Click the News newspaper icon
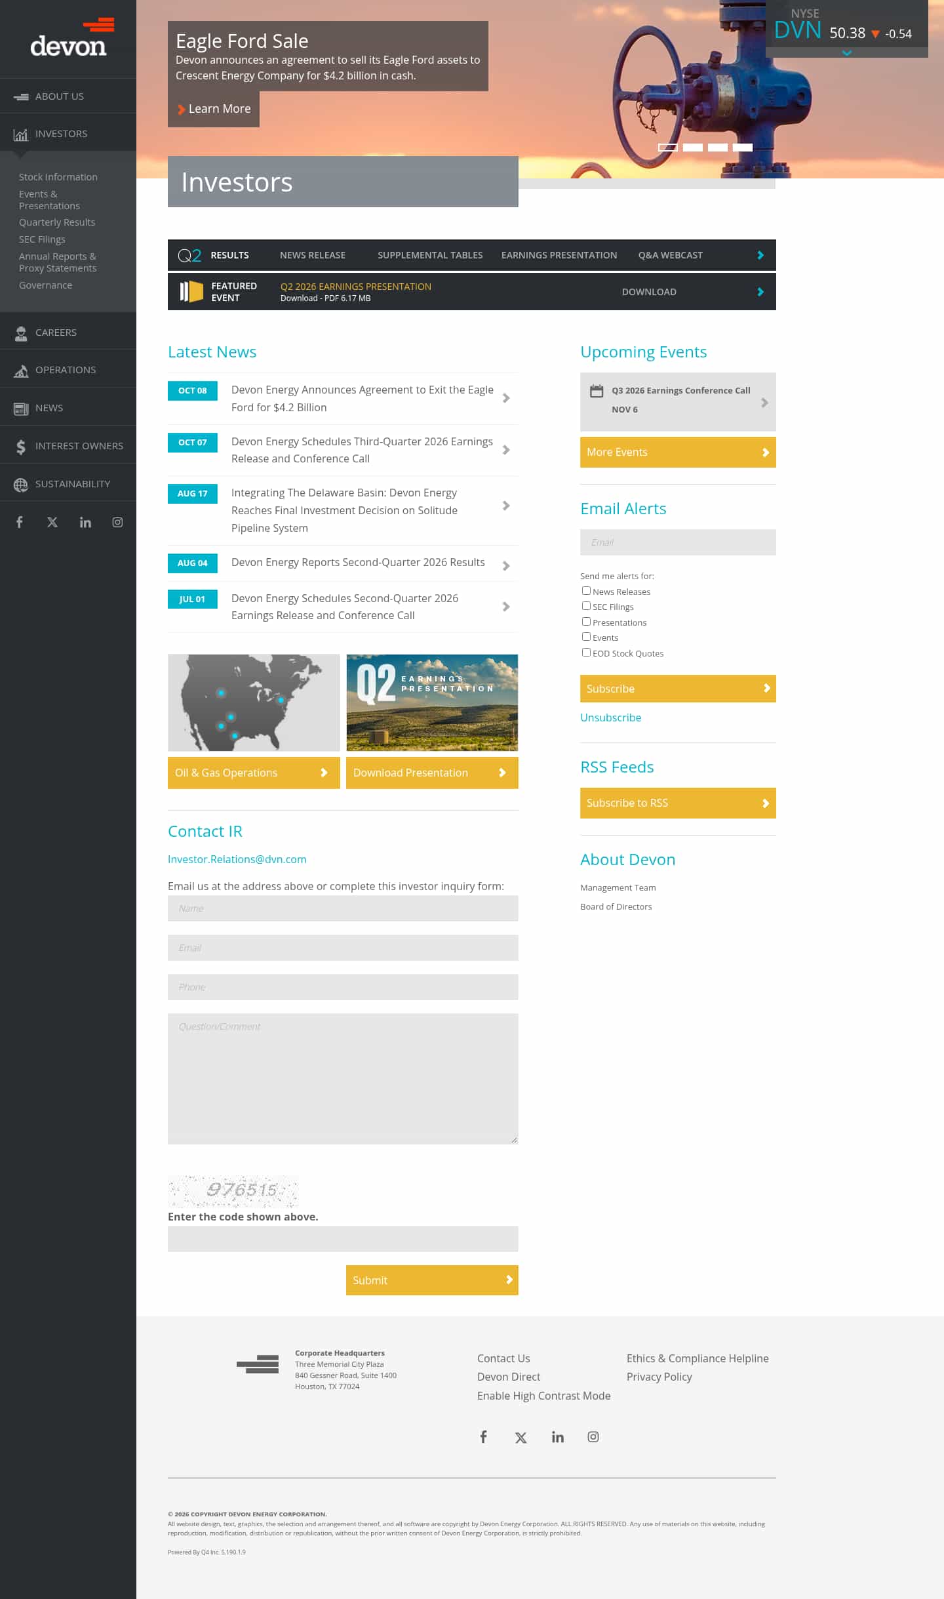The image size is (944, 1599). 21,409
